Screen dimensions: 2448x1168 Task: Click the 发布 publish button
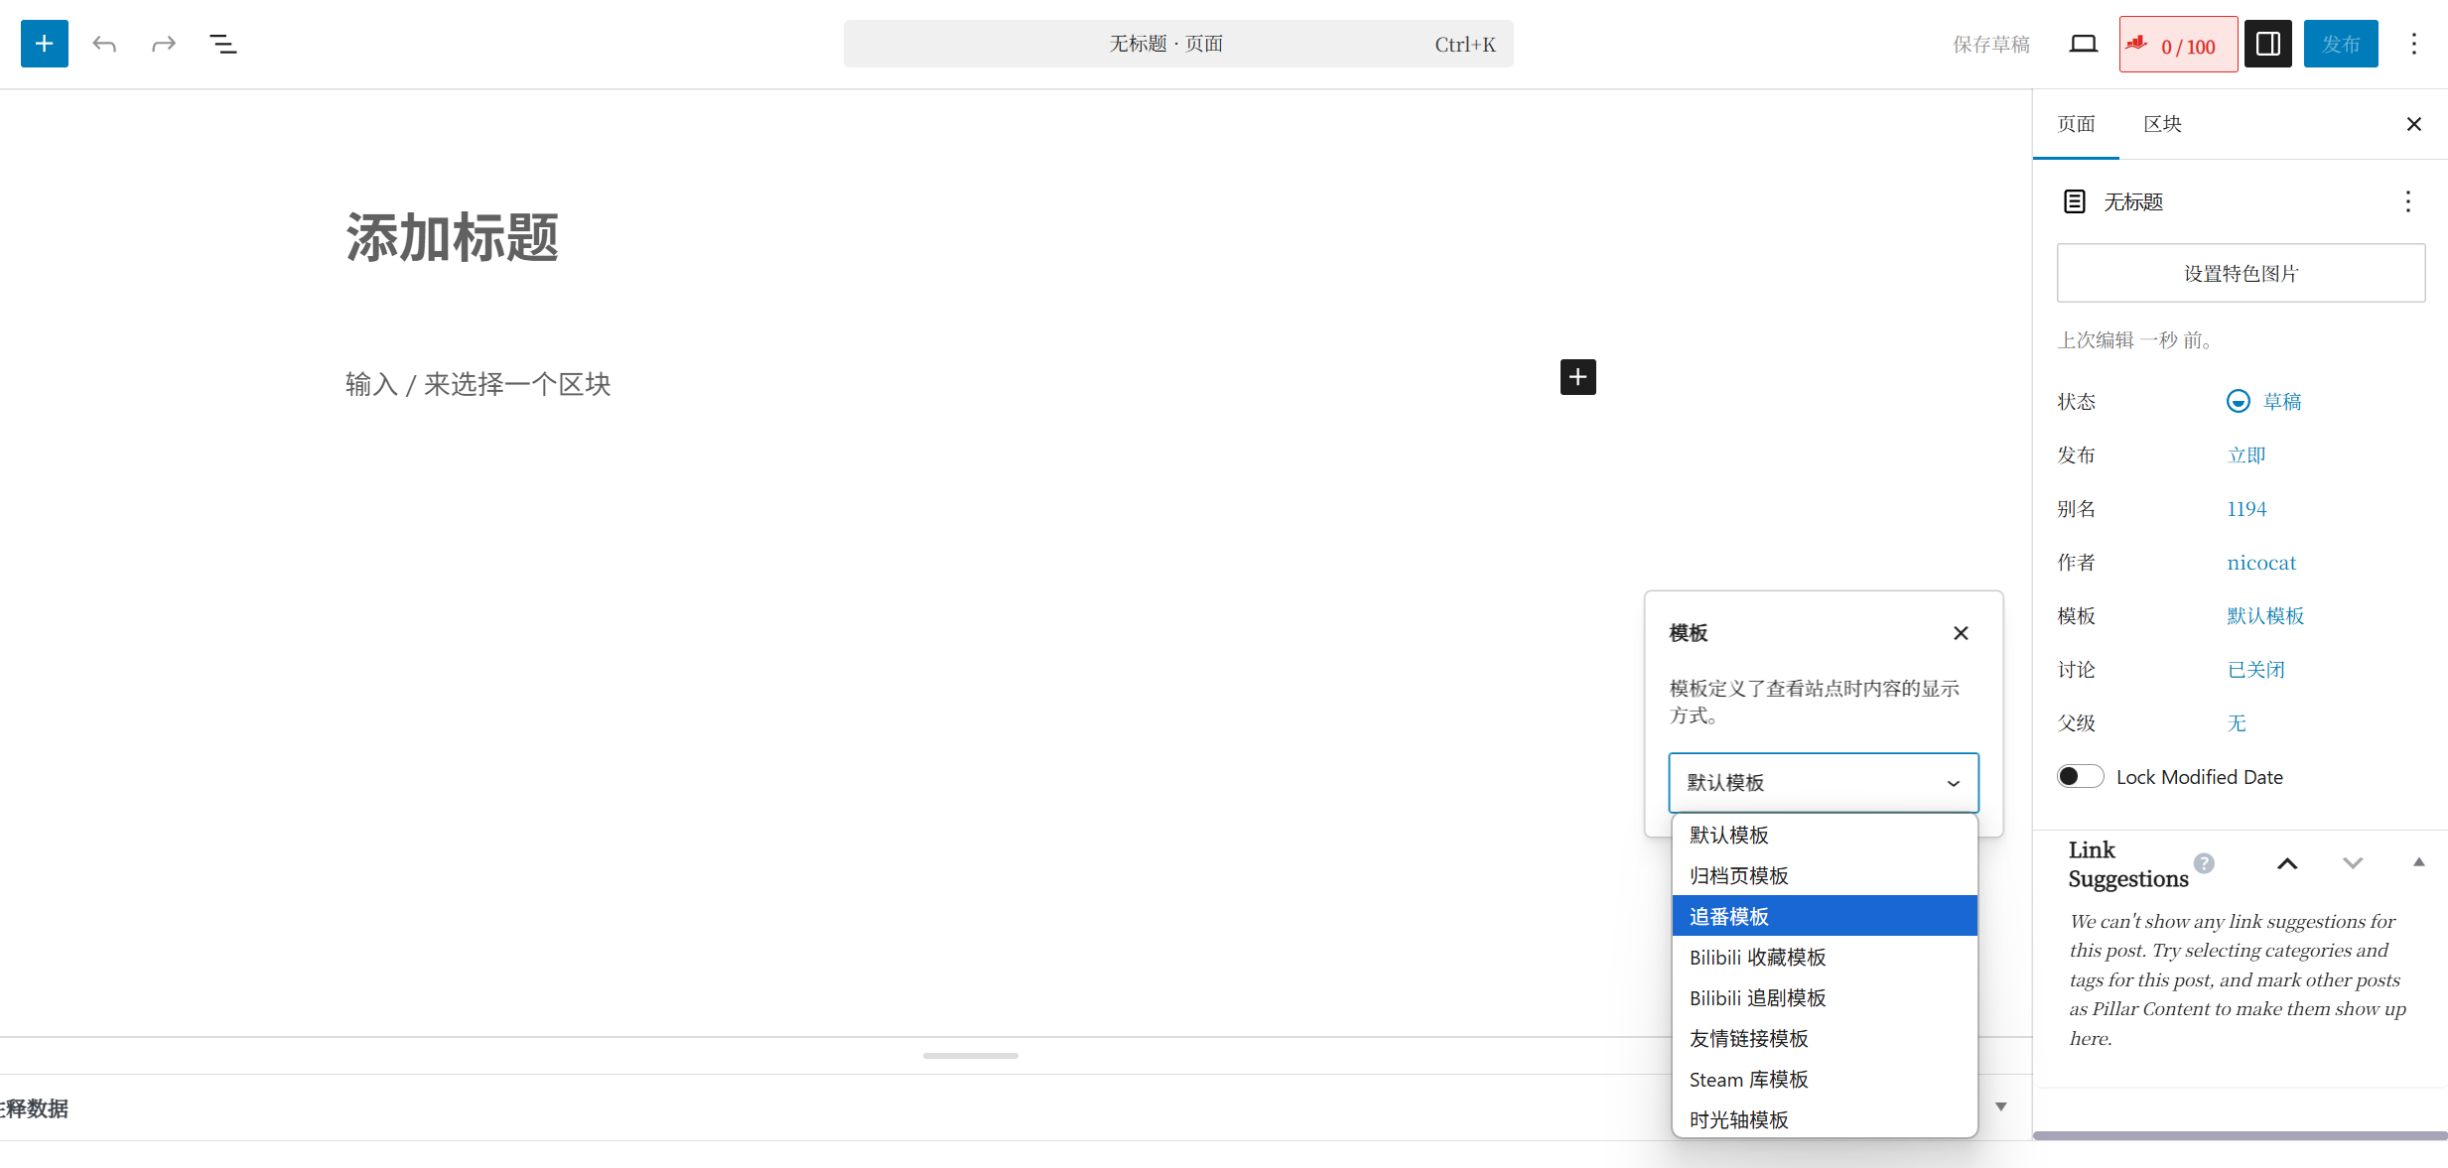[x=2340, y=44]
